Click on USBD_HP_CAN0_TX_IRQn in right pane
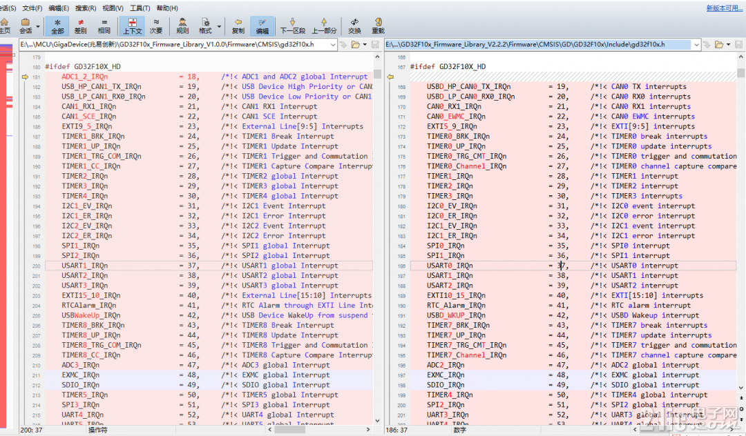746x436 pixels. pos(468,86)
